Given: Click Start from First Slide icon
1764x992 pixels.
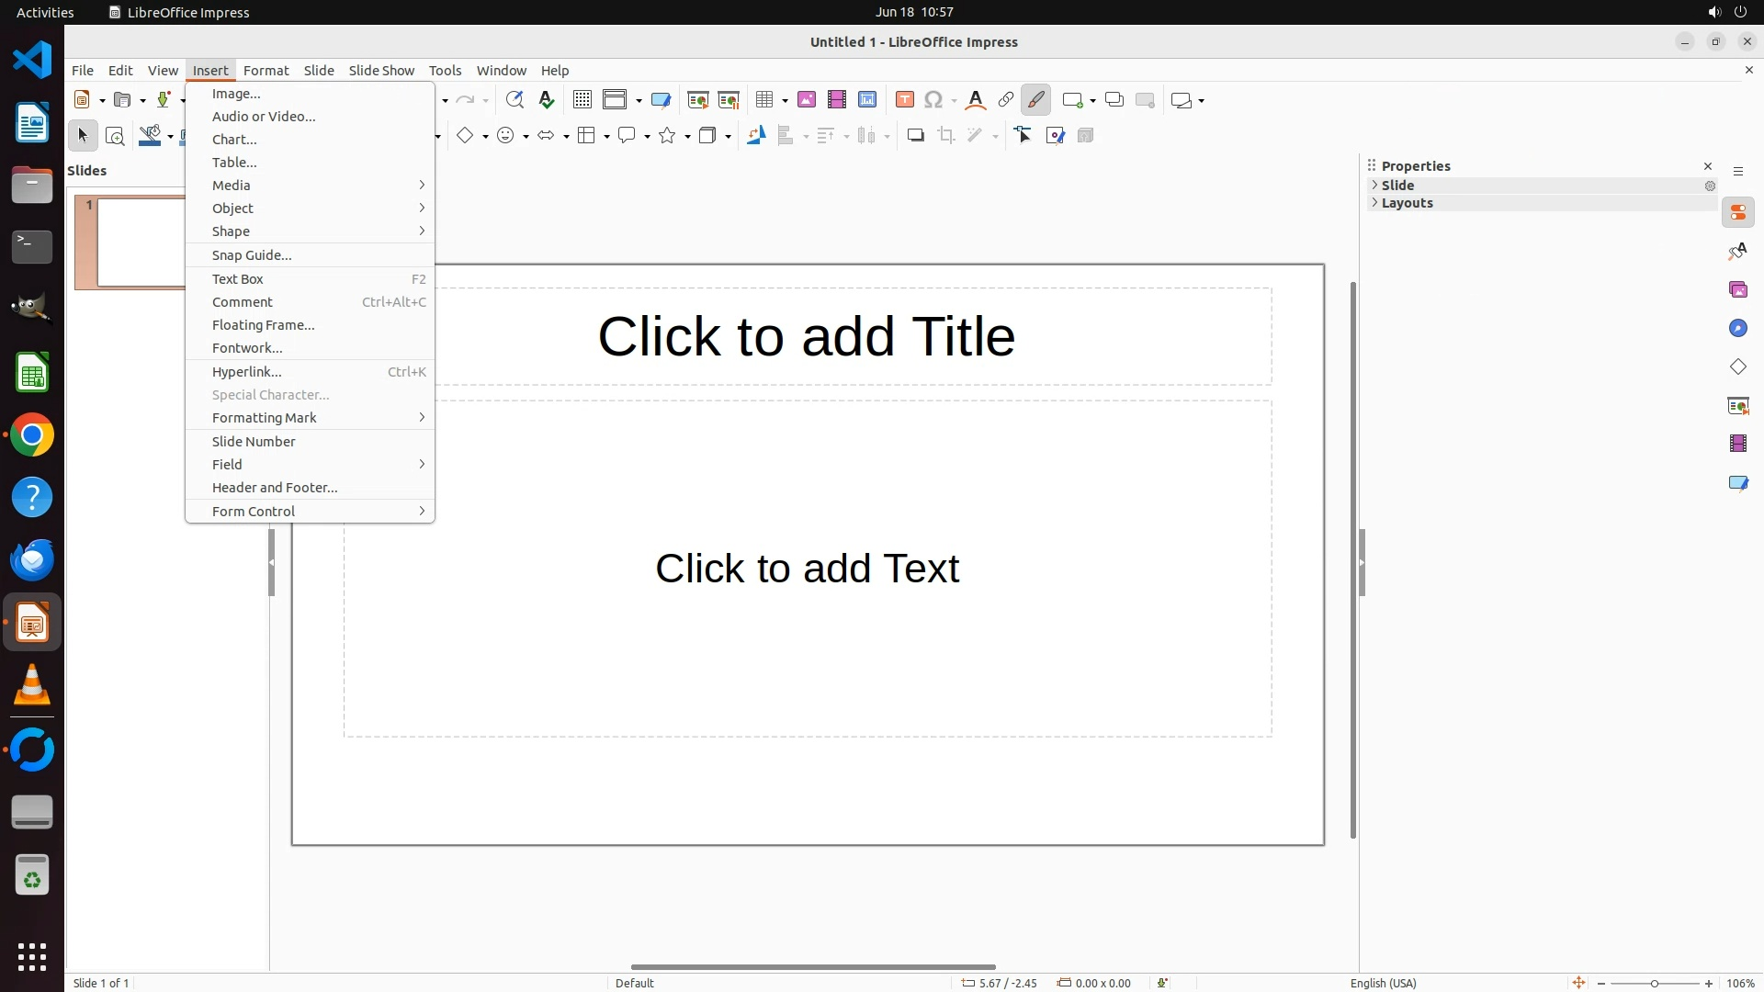Looking at the screenshot, I should (x=697, y=100).
